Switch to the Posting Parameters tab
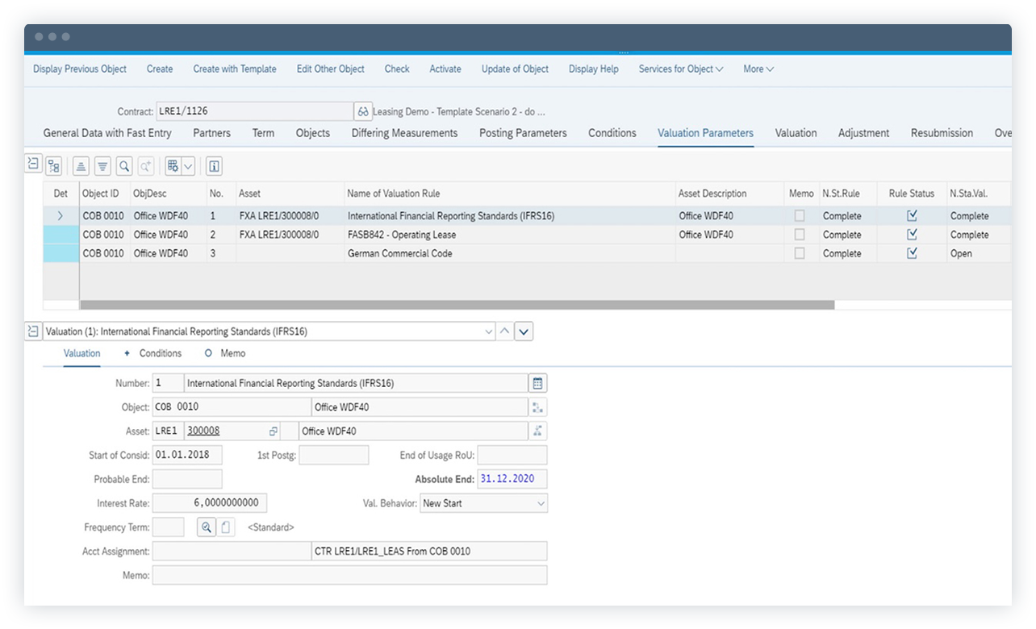1036x629 pixels. (x=521, y=133)
